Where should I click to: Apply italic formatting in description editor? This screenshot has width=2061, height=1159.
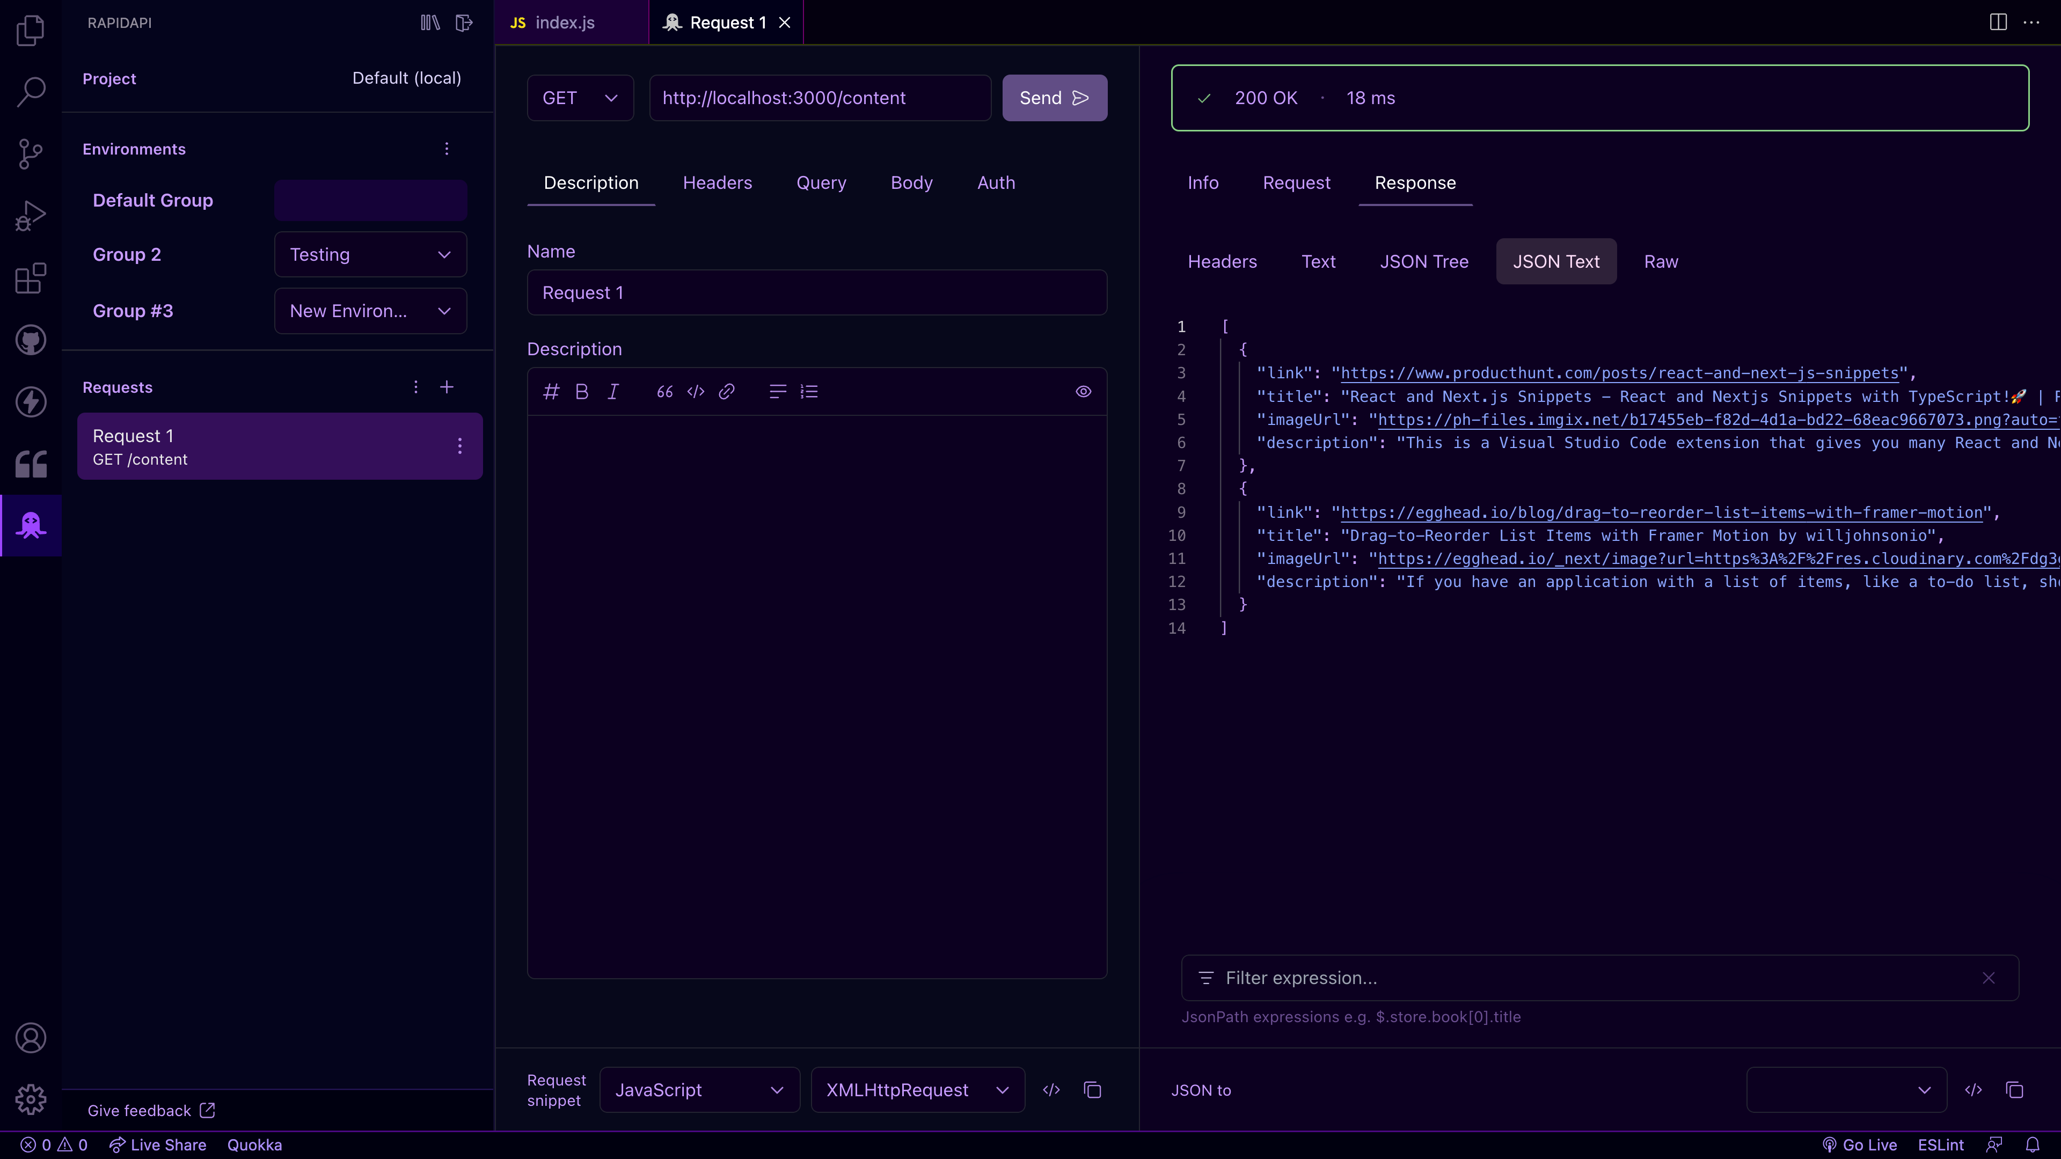(613, 392)
